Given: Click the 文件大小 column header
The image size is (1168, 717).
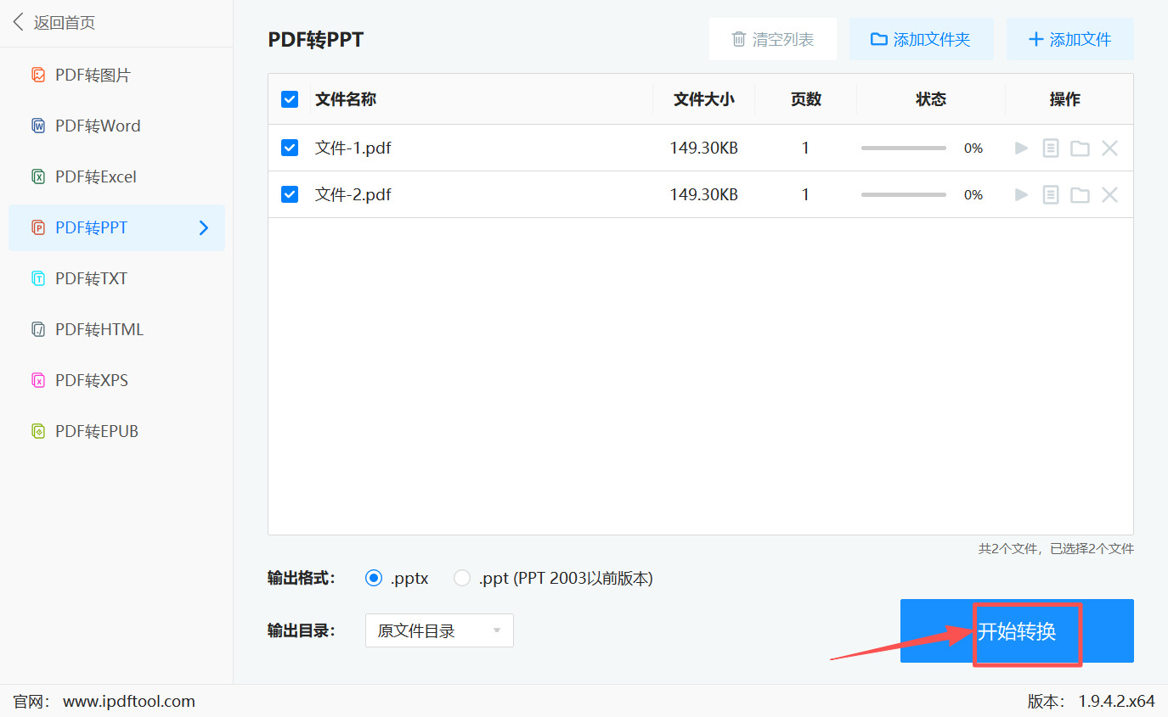Looking at the screenshot, I should coord(704,99).
